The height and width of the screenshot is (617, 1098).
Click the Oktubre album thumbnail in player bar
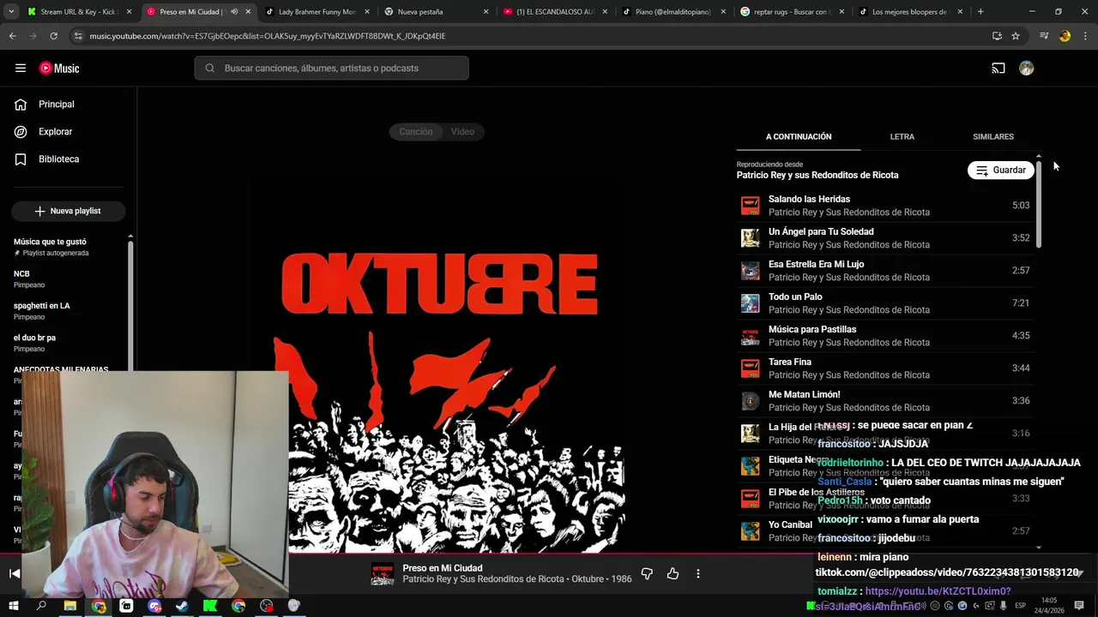(383, 574)
